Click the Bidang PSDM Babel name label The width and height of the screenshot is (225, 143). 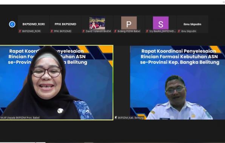129,31
